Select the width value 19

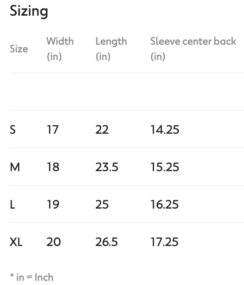point(53,205)
